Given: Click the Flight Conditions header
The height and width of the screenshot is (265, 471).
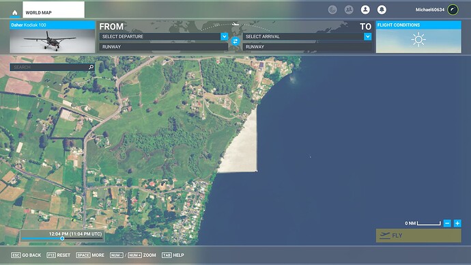Looking at the screenshot, I should 418,25.
